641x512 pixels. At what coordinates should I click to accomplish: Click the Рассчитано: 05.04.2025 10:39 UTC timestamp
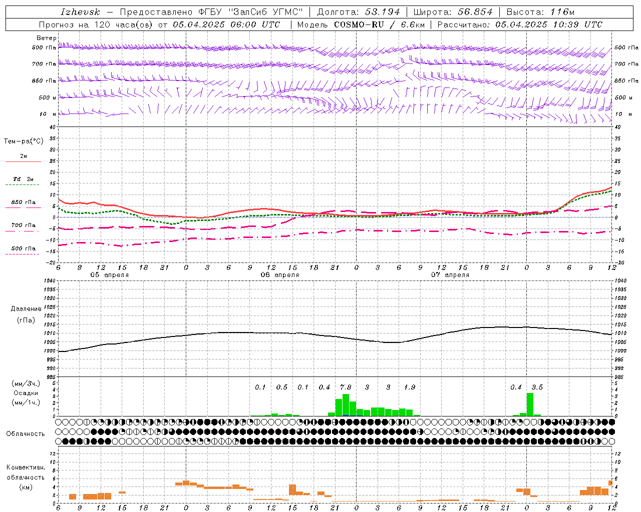[x=520, y=24]
